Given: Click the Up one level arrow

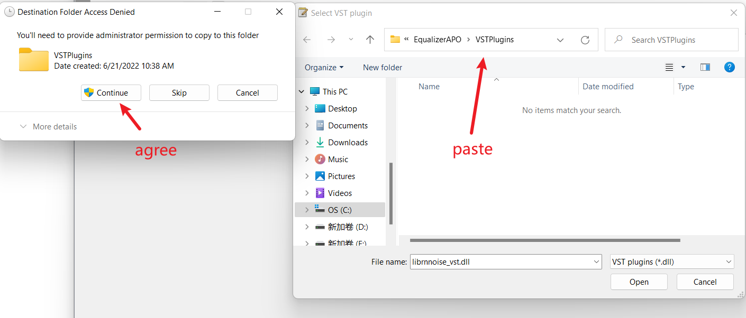Looking at the screenshot, I should (370, 40).
